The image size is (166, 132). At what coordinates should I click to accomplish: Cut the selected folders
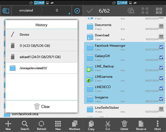click(108, 125)
